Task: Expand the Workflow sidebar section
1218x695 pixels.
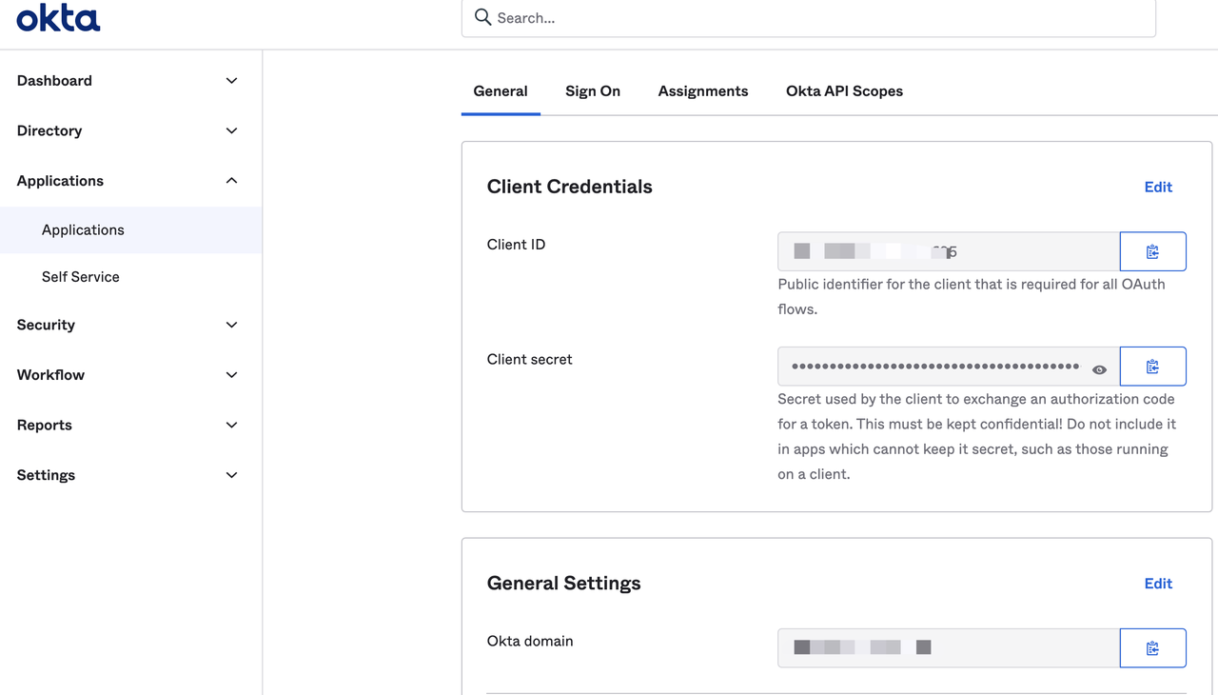Action: click(x=231, y=375)
